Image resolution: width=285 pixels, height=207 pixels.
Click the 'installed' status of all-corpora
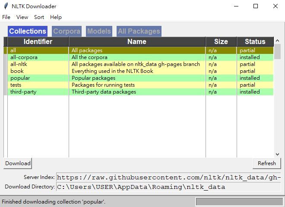pyautogui.click(x=255, y=57)
